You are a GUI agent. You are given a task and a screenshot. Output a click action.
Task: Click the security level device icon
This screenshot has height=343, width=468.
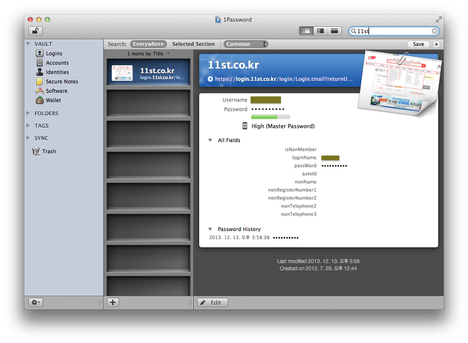click(x=245, y=126)
